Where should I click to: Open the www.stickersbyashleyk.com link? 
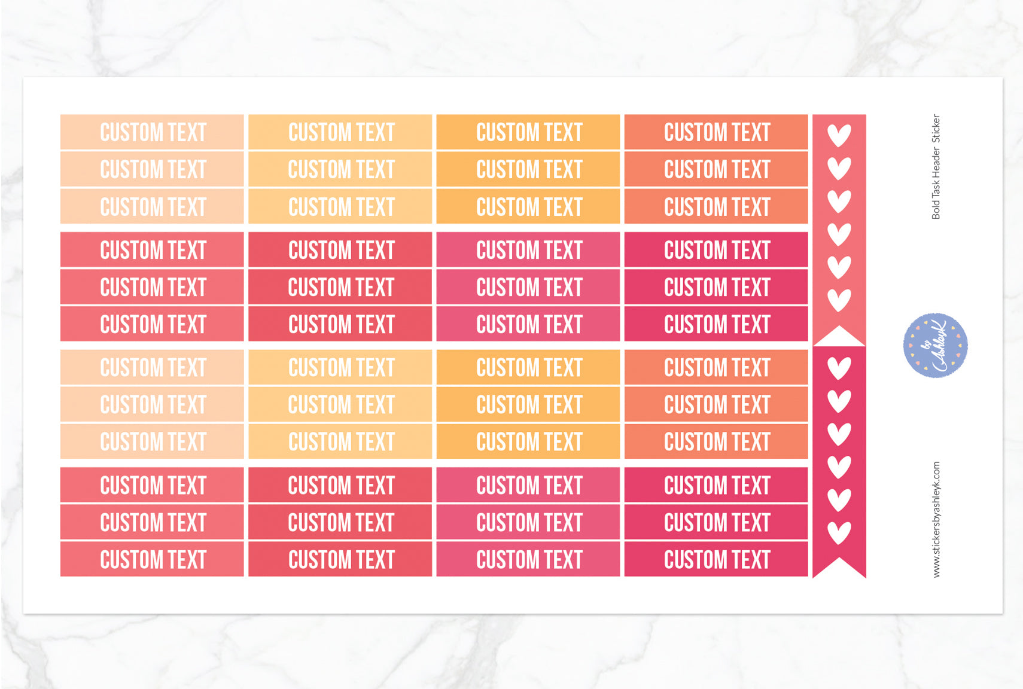click(x=936, y=519)
